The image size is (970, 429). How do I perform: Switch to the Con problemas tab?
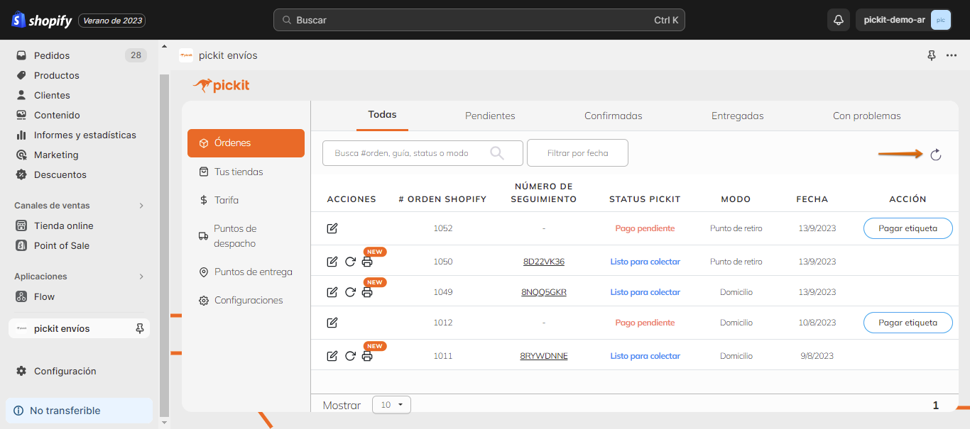(x=866, y=116)
